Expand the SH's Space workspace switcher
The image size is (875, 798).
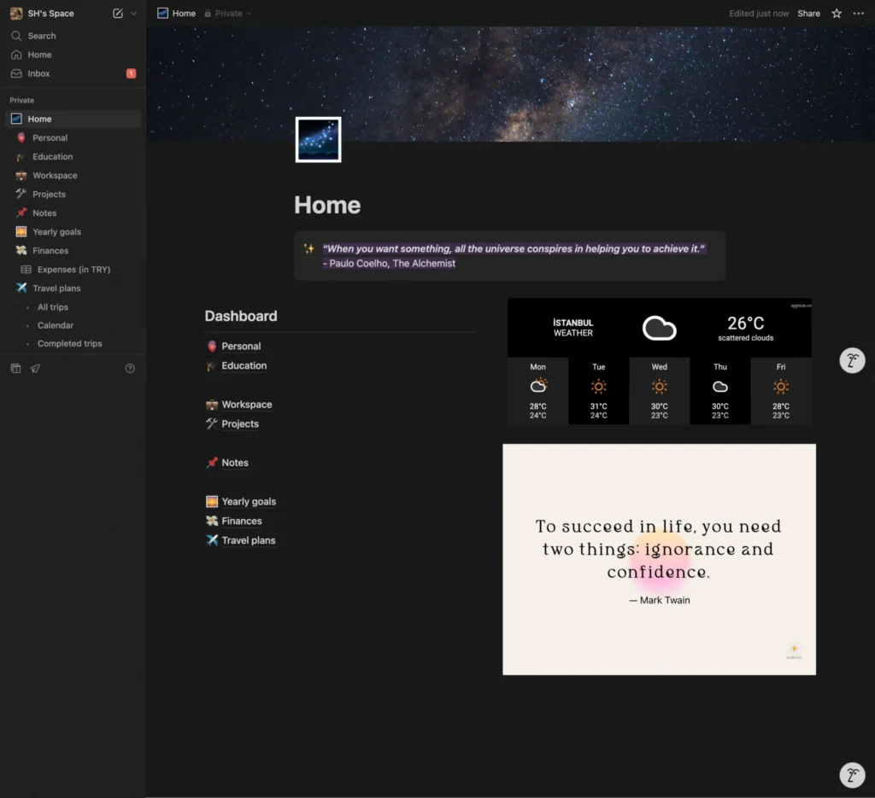[x=44, y=13]
